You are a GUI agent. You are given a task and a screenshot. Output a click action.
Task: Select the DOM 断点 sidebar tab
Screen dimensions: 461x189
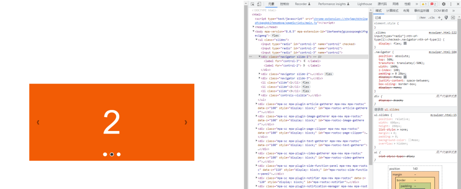(x=441, y=11)
